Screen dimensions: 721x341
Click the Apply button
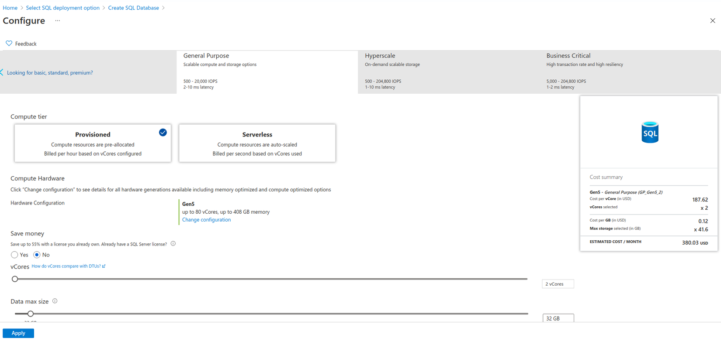coord(18,333)
